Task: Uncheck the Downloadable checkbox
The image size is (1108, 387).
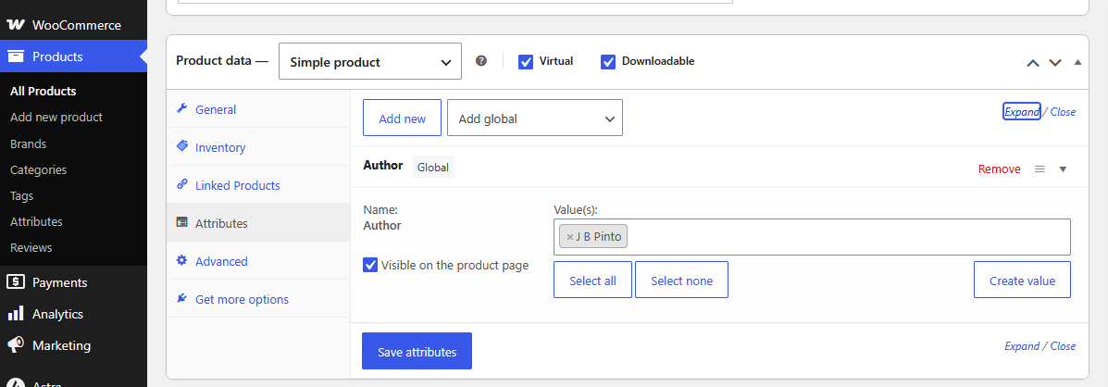Action: click(x=608, y=61)
